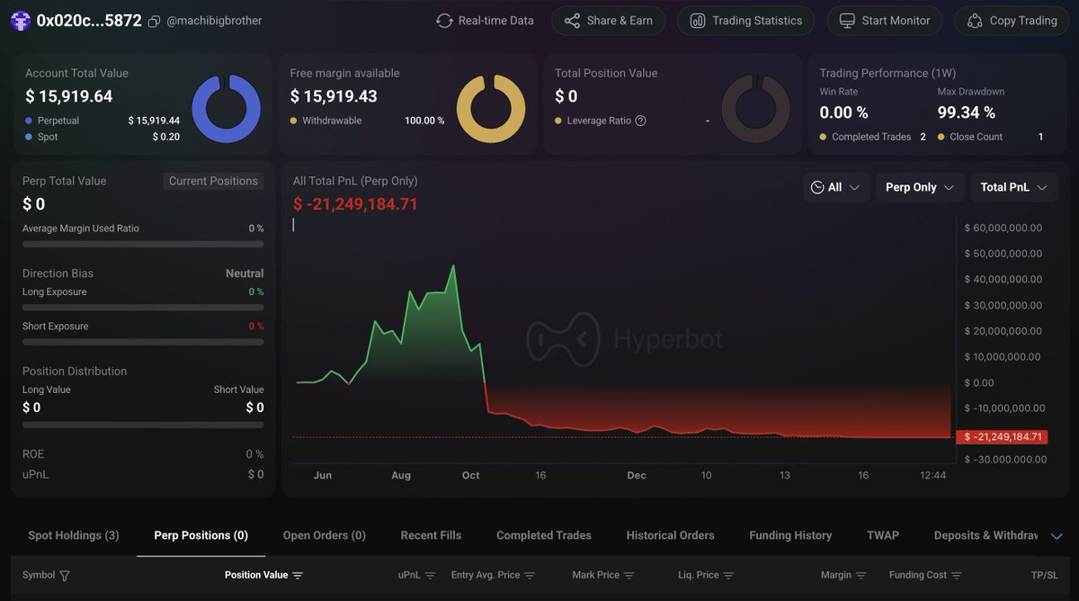Open Trading Statistics
1079x601 pixels.
[x=745, y=21]
